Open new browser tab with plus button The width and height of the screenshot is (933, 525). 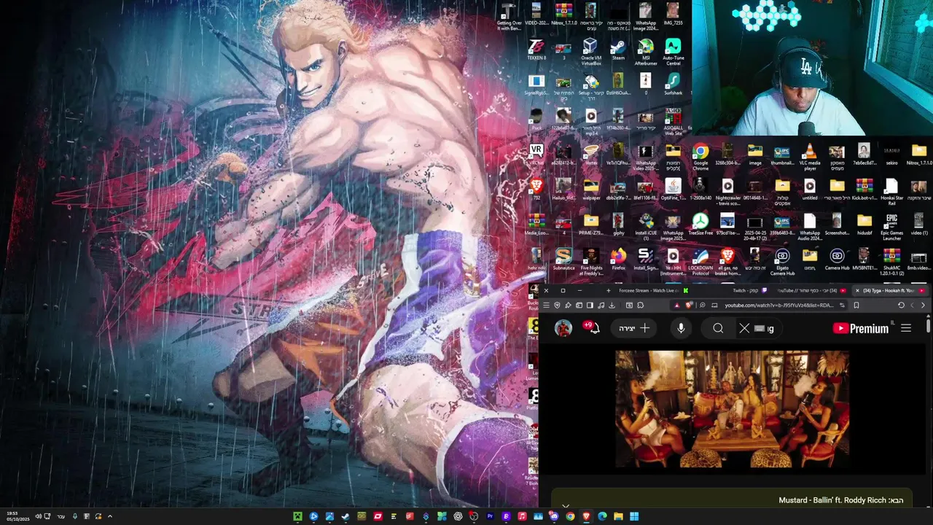point(608,290)
